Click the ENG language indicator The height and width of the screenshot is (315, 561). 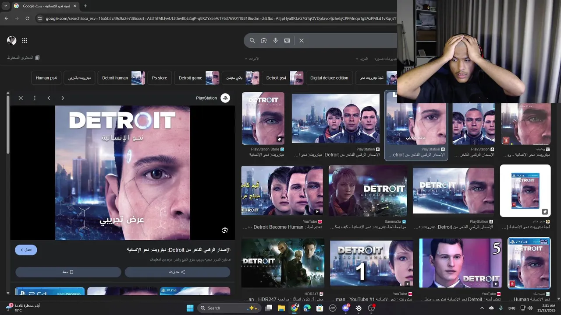point(511,308)
